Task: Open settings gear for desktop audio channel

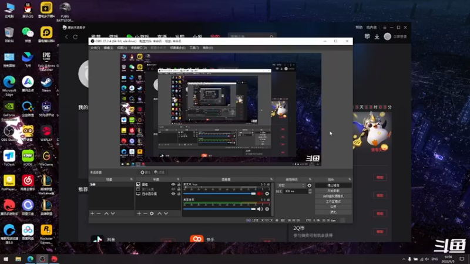Action: click(x=267, y=209)
